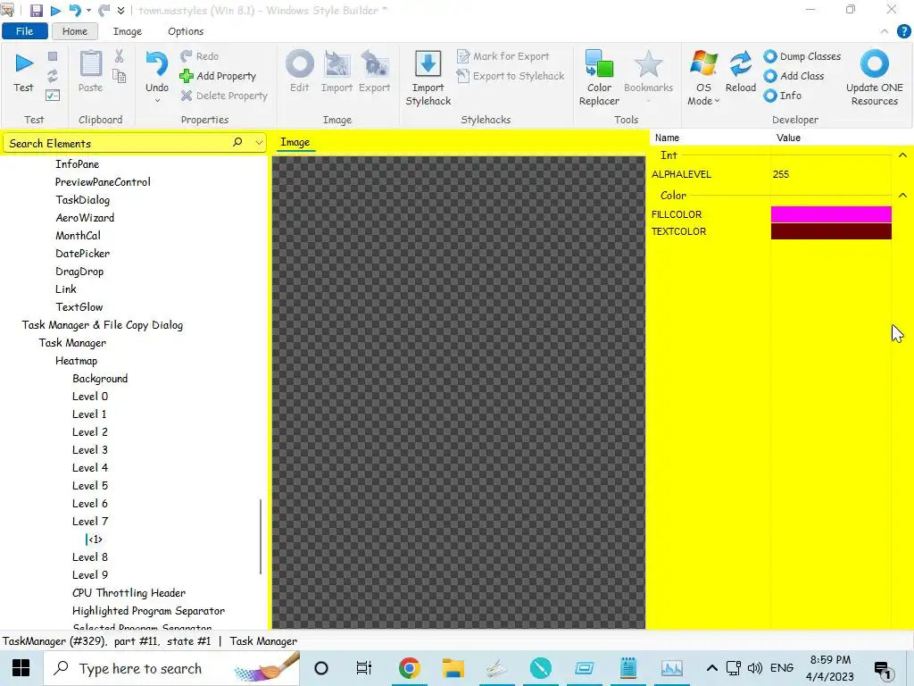The image size is (914, 686).
Task: Click Export to Stylehack
Action: [511, 76]
